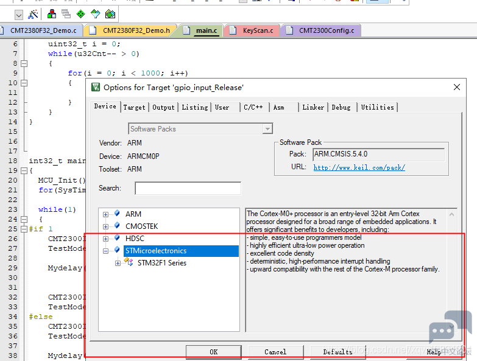The height and width of the screenshot is (361, 477).
Task: Click the while(1) statement on line 23
Action: point(57,209)
